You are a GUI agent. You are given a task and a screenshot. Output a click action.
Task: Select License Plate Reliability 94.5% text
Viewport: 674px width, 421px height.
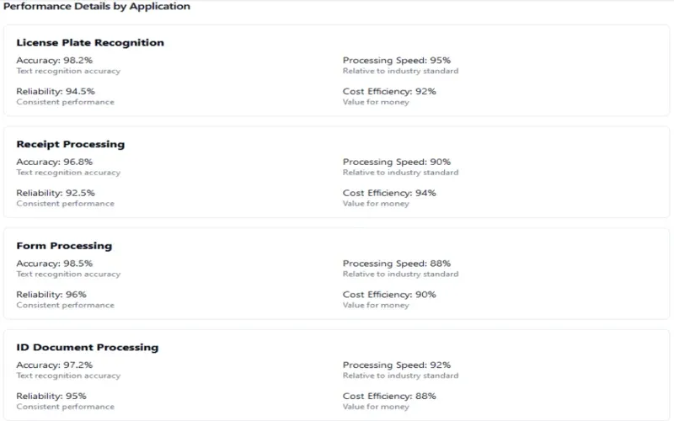click(56, 92)
